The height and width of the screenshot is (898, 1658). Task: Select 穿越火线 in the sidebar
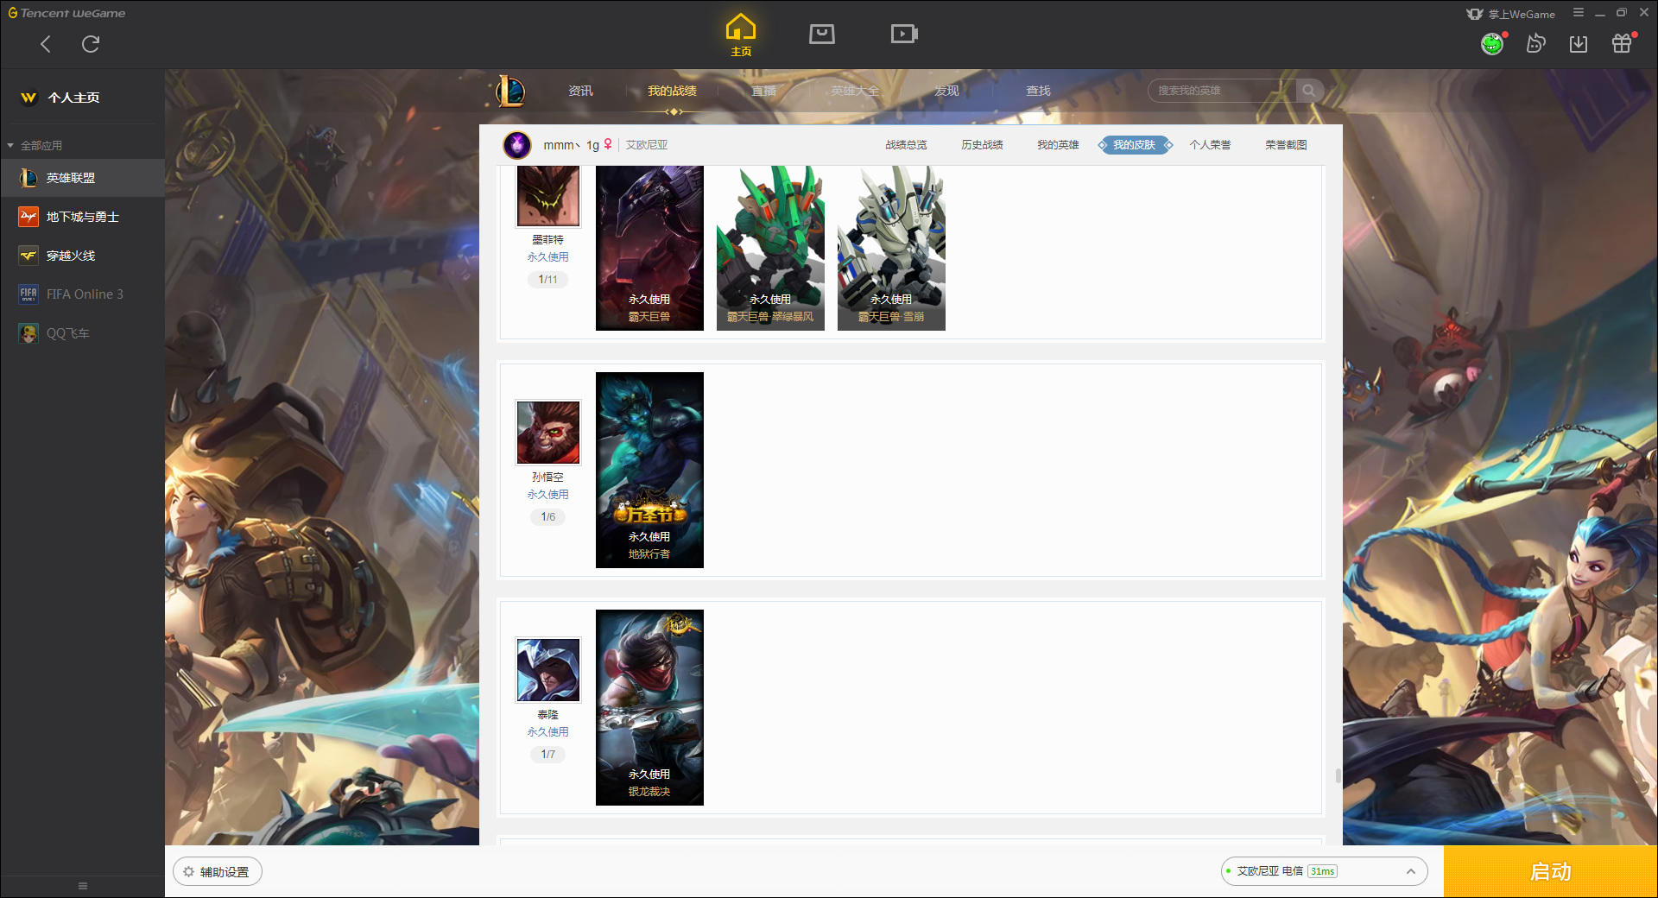coord(82,256)
